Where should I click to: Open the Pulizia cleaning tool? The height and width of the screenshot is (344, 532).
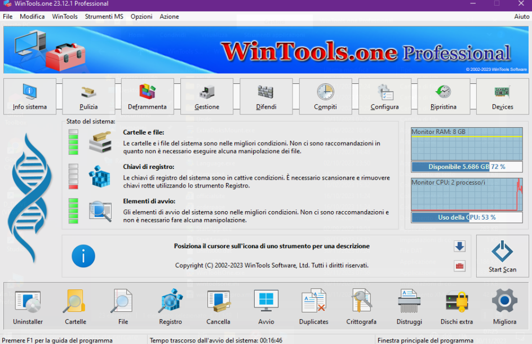click(88, 97)
